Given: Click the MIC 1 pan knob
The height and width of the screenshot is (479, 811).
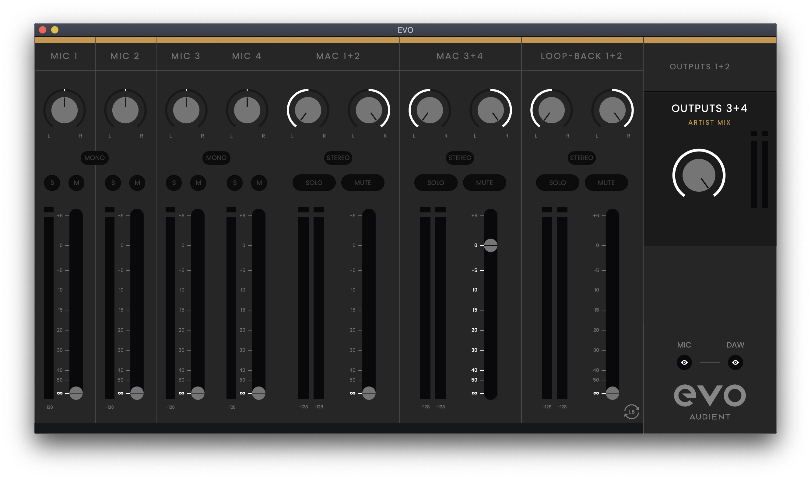Looking at the screenshot, I should coord(65,110).
